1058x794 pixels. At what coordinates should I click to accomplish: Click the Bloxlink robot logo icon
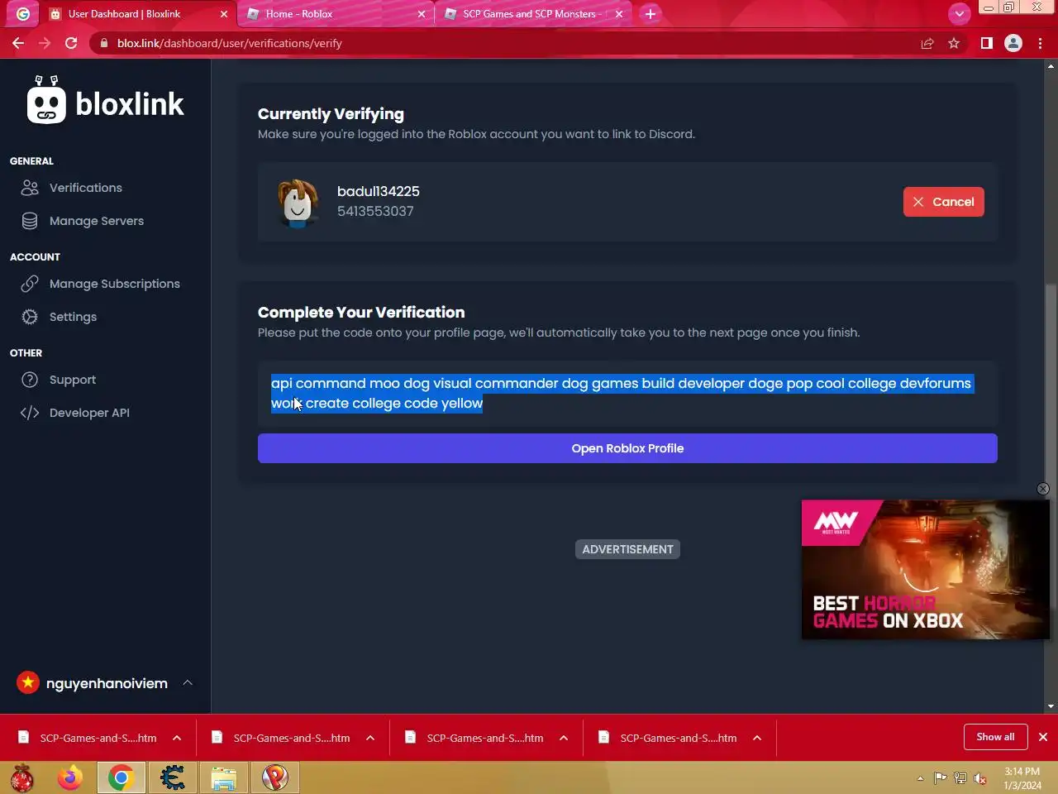[x=46, y=100]
